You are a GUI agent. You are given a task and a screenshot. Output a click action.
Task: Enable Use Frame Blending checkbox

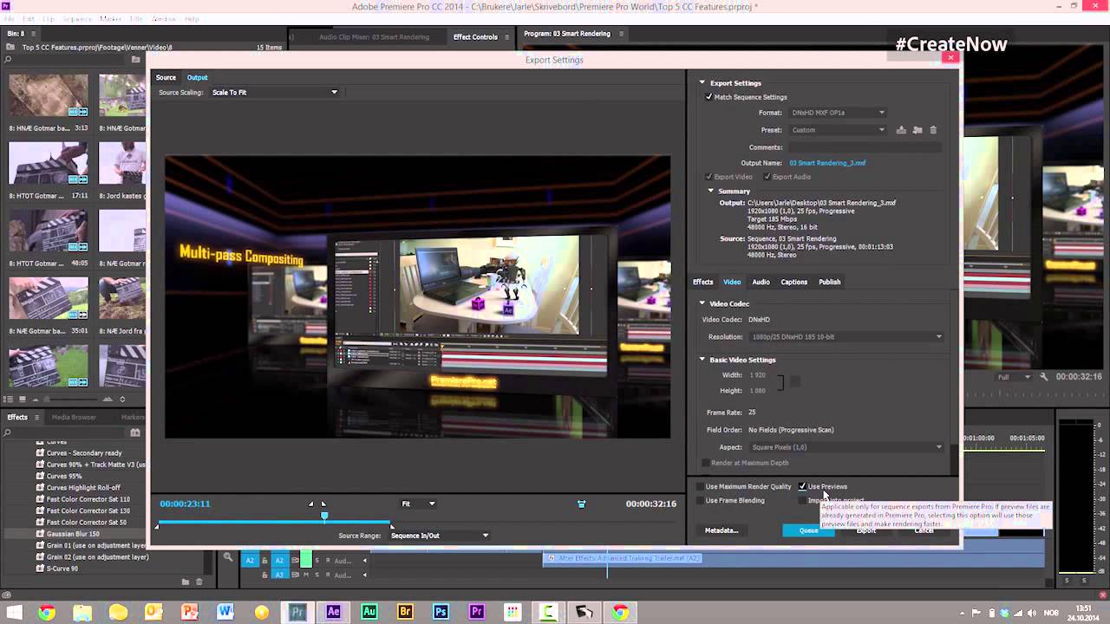point(700,500)
